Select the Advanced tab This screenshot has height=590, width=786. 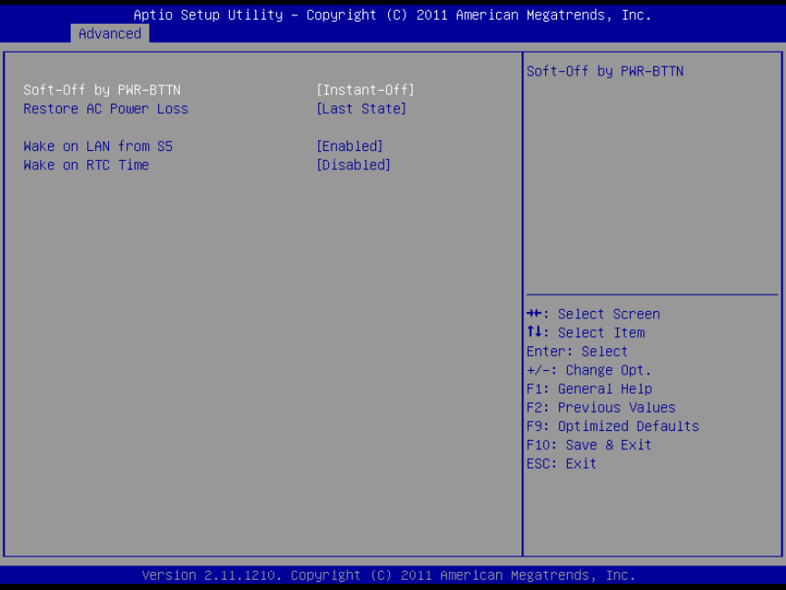coord(110,34)
